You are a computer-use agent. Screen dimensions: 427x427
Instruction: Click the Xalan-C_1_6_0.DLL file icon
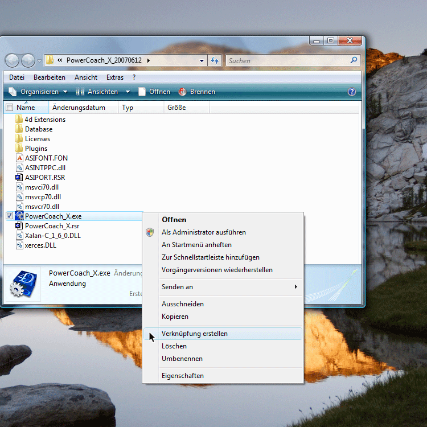pyautogui.click(x=19, y=236)
